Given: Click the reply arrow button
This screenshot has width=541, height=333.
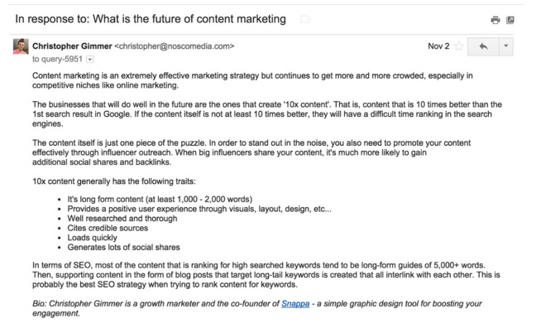Looking at the screenshot, I should click(482, 47).
